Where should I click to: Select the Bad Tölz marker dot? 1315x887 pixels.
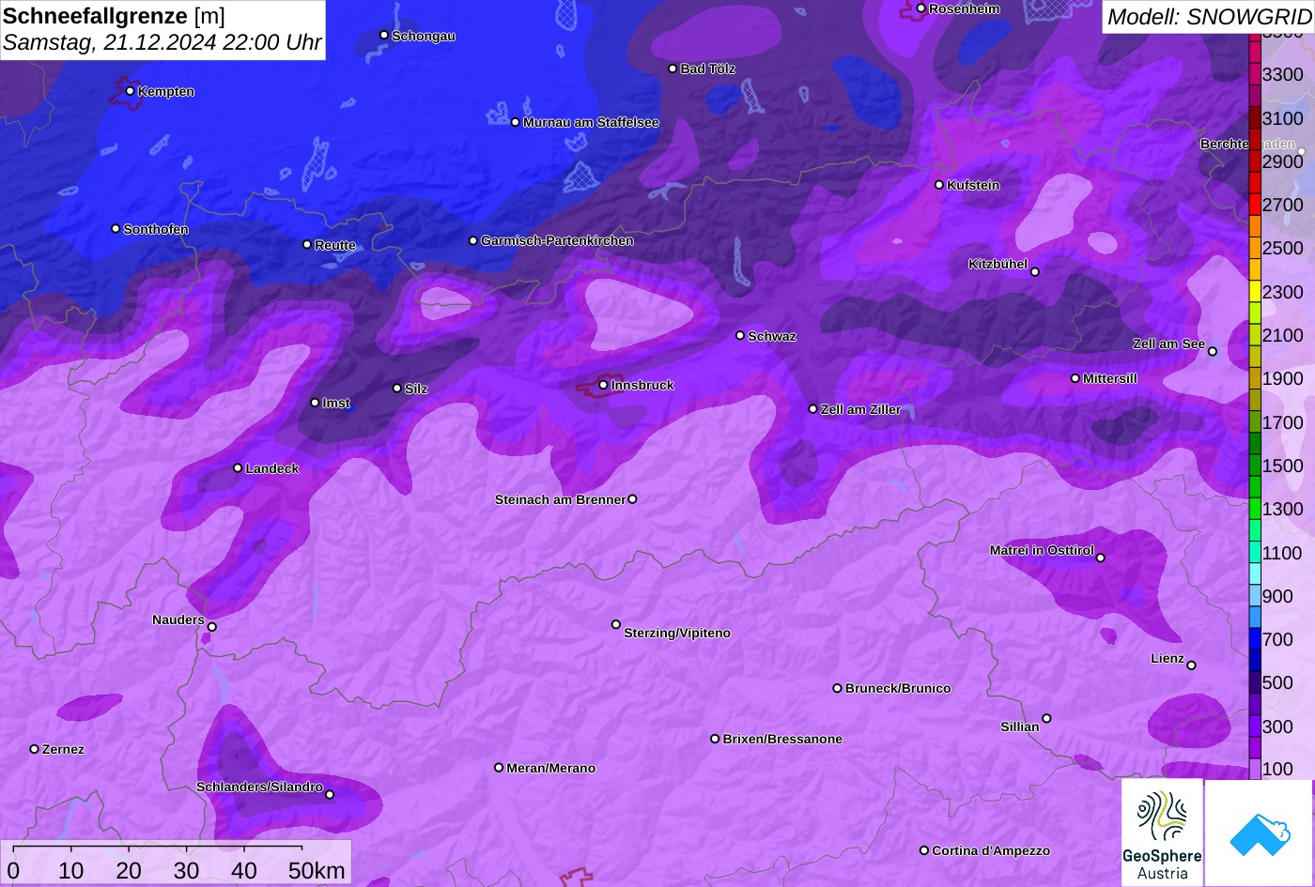click(673, 69)
